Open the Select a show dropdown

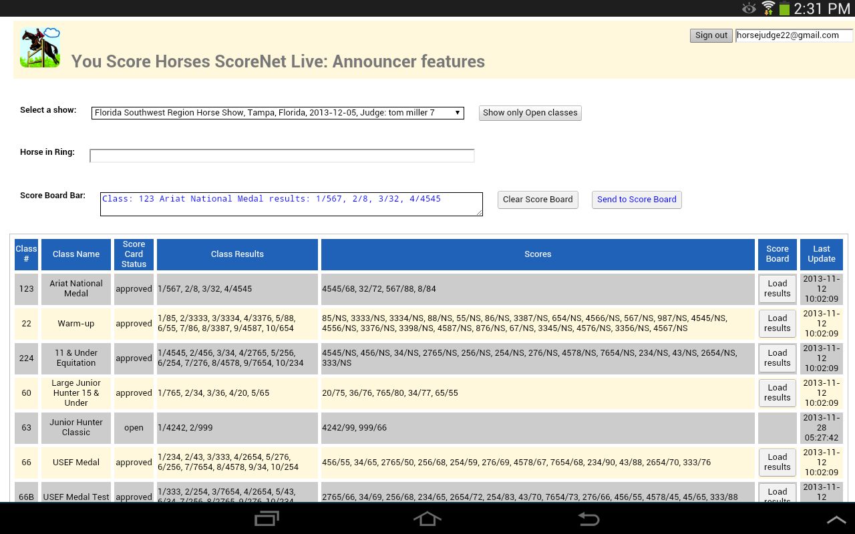(277, 113)
